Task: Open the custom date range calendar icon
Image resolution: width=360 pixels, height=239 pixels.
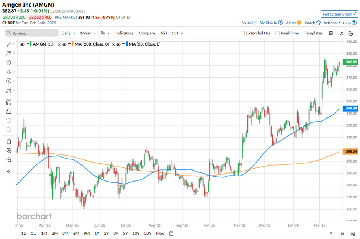Action: pyautogui.click(x=171, y=233)
